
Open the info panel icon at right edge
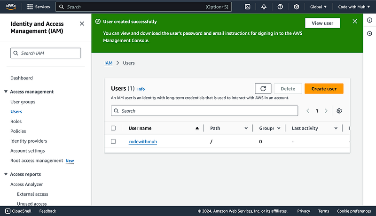click(369, 20)
